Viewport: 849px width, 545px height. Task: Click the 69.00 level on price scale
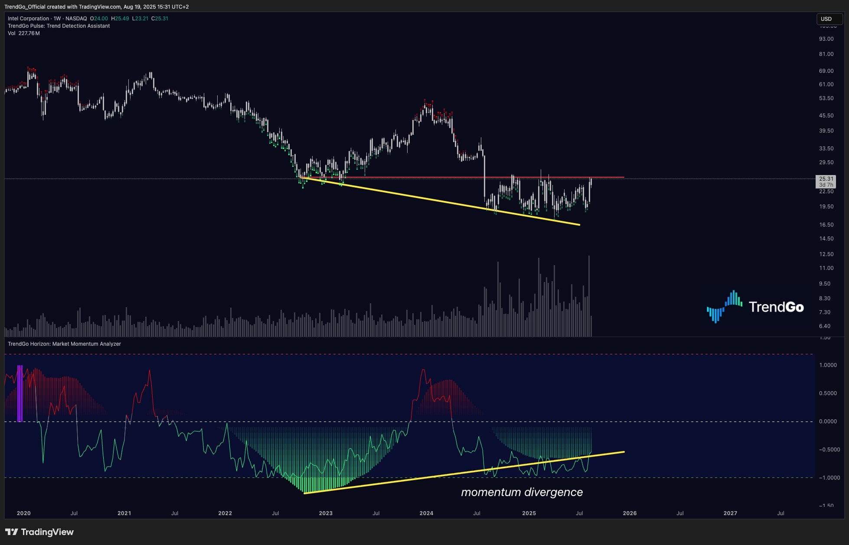pos(826,71)
